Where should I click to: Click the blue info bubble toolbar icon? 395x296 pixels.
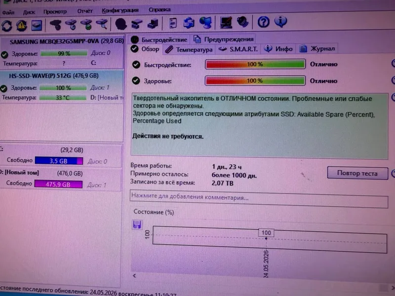click(x=280, y=21)
